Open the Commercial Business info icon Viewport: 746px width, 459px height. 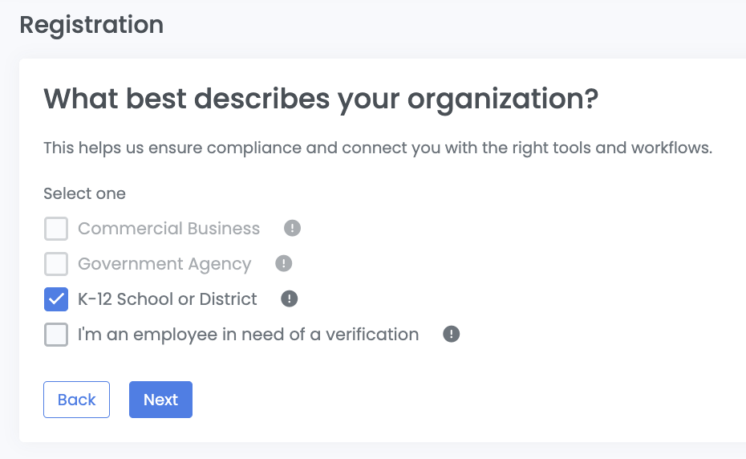tap(292, 229)
